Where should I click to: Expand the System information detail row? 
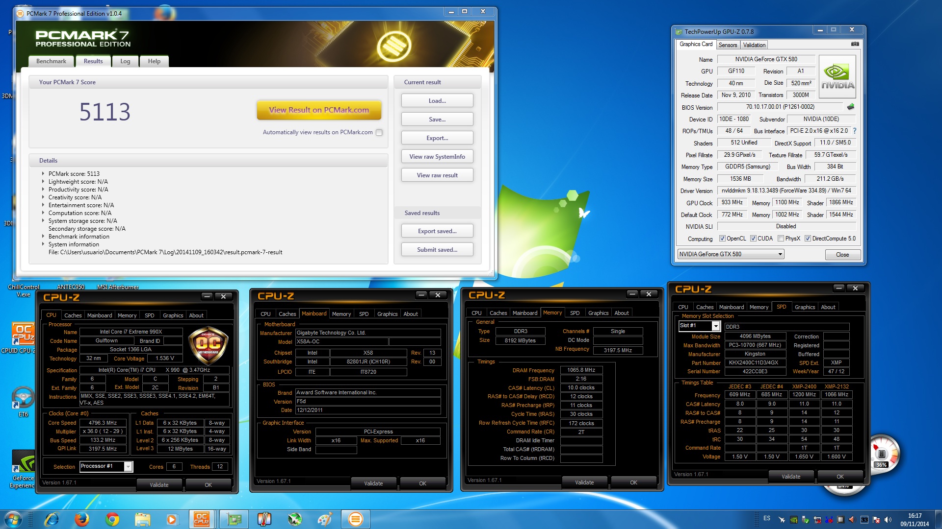(x=43, y=244)
